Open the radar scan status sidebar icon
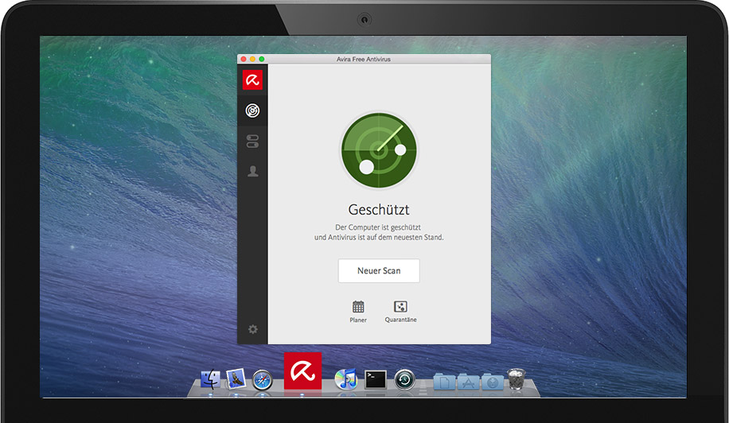Screen dimensions: 729x423 252,111
